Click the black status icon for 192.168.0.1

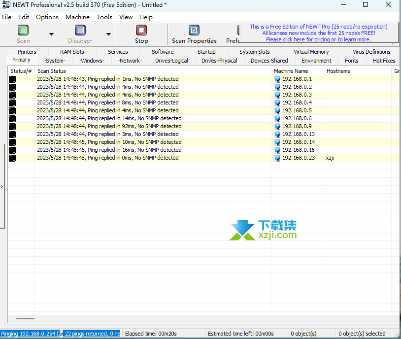click(12, 79)
